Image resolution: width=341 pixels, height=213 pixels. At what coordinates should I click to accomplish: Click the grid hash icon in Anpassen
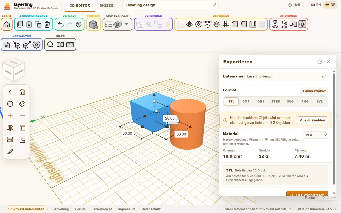tap(226, 24)
